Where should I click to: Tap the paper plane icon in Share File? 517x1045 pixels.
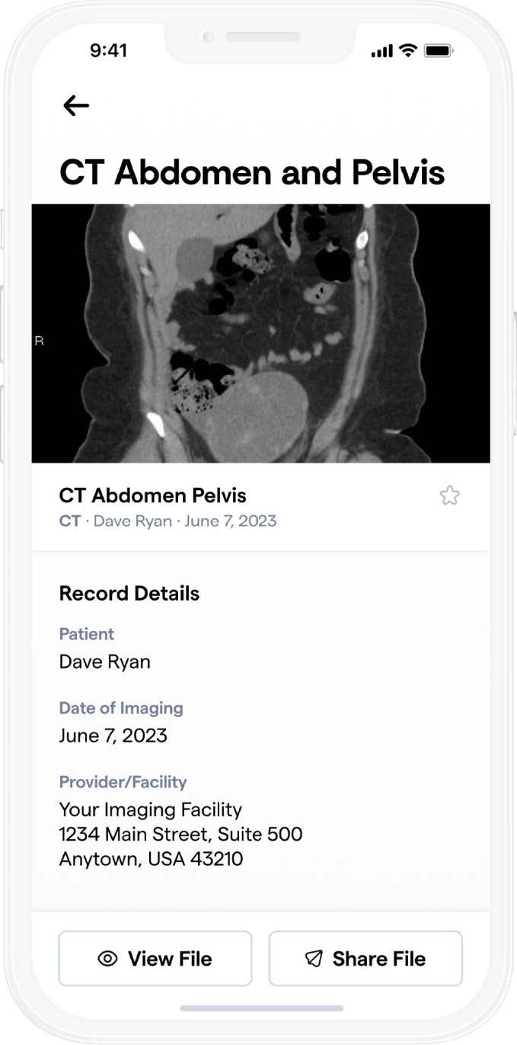[314, 959]
